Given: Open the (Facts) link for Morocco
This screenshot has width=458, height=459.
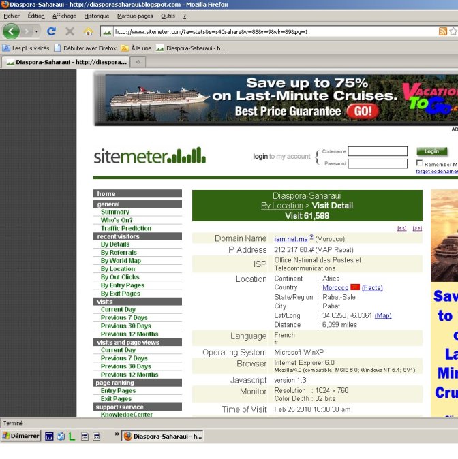Looking at the screenshot, I should tap(372, 288).
